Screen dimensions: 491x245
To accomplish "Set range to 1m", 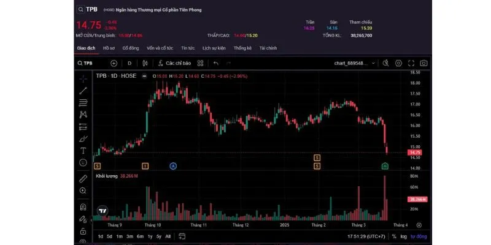I will (119, 236).
